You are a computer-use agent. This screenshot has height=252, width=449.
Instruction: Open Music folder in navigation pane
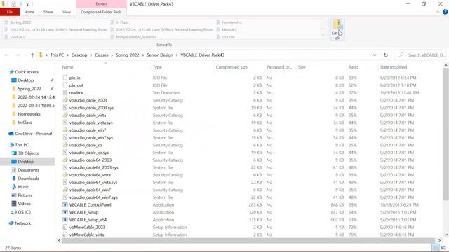point(23,187)
